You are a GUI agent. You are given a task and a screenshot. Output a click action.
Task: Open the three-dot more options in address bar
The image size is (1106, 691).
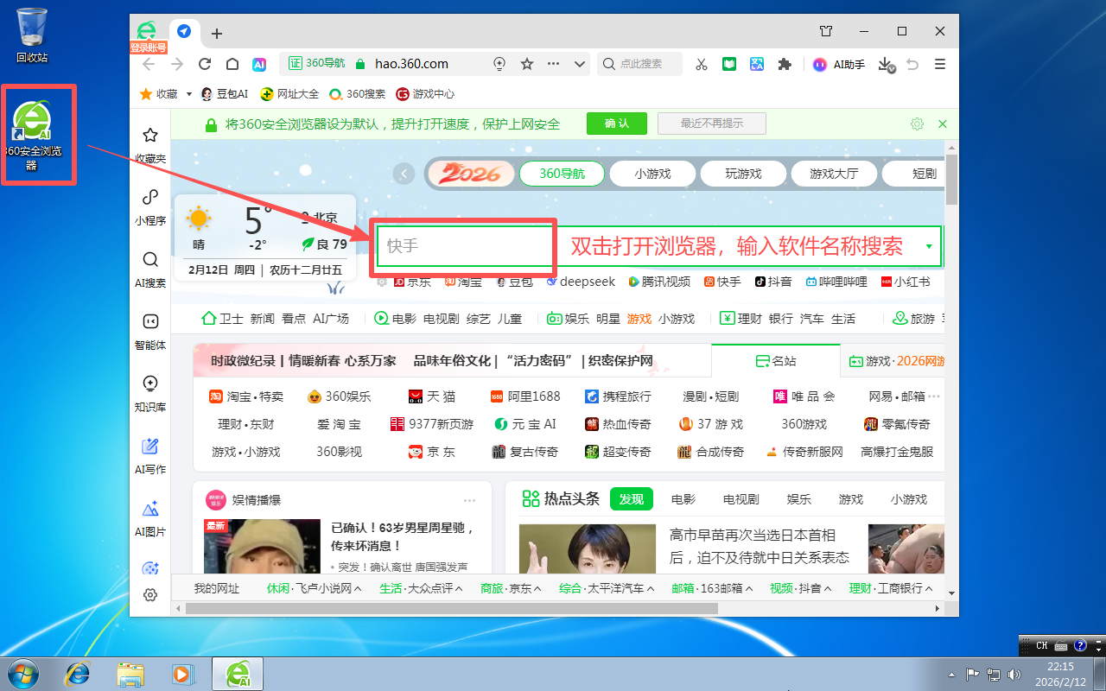point(554,64)
